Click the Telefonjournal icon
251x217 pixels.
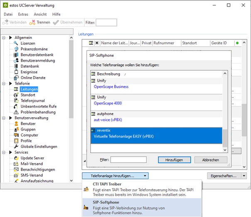[17, 101]
